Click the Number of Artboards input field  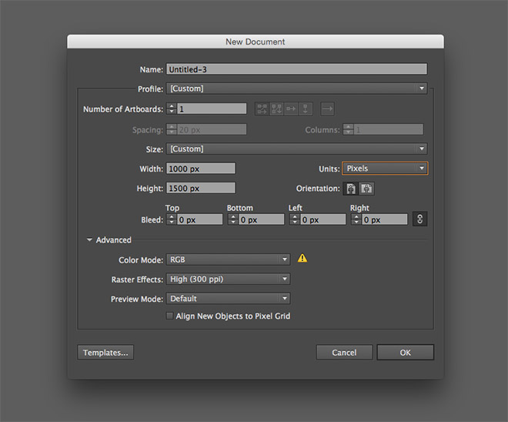click(x=212, y=109)
